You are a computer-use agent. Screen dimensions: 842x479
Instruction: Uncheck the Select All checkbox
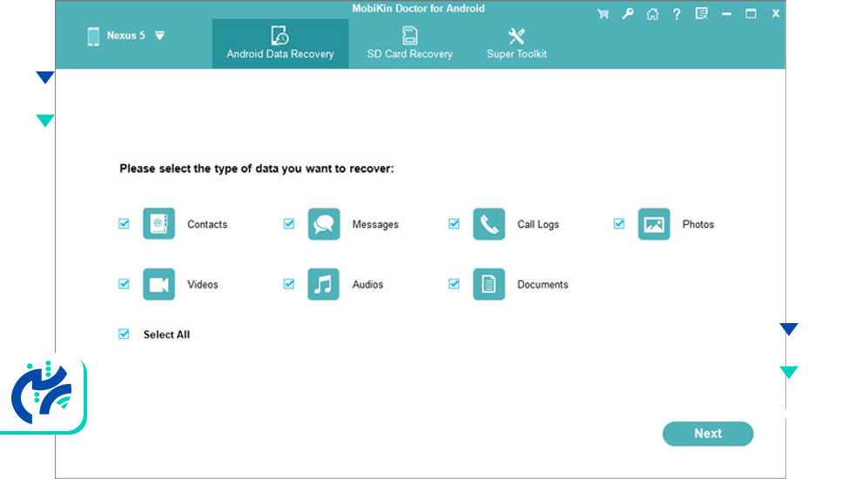point(124,334)
